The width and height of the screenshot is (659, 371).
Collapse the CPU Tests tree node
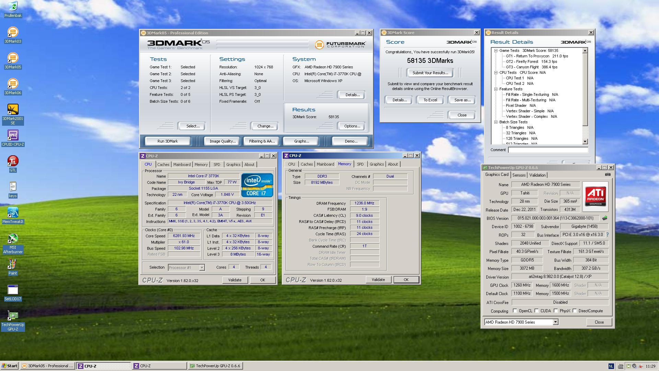click(496, 72)
